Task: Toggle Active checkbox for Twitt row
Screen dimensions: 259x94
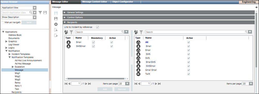Action: (189, 74)
